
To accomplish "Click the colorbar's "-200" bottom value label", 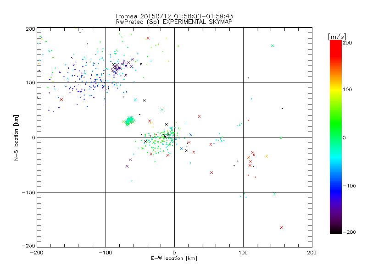I will tap(349, 232).
